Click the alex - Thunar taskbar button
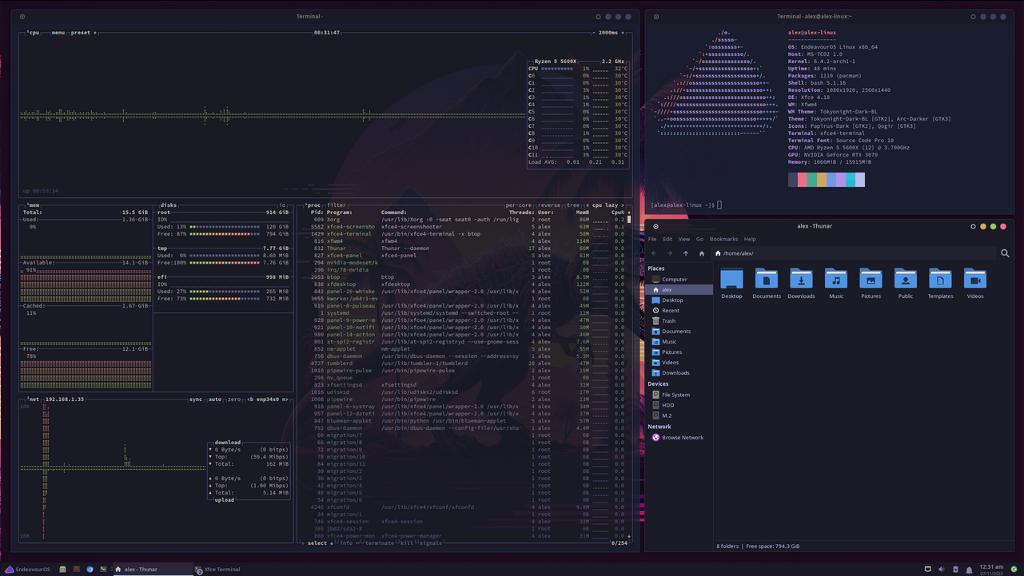This screenshot has width=1024, height=576. click(152, 570)
